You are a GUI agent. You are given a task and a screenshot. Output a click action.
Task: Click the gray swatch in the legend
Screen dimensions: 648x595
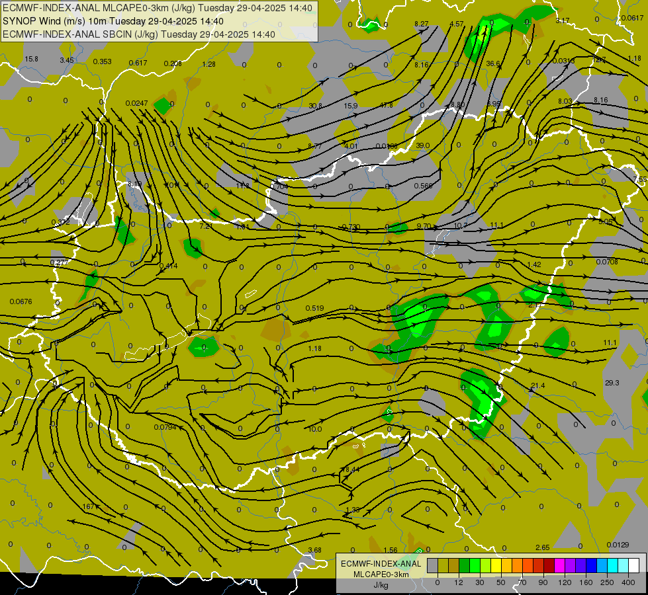point(433,566)
